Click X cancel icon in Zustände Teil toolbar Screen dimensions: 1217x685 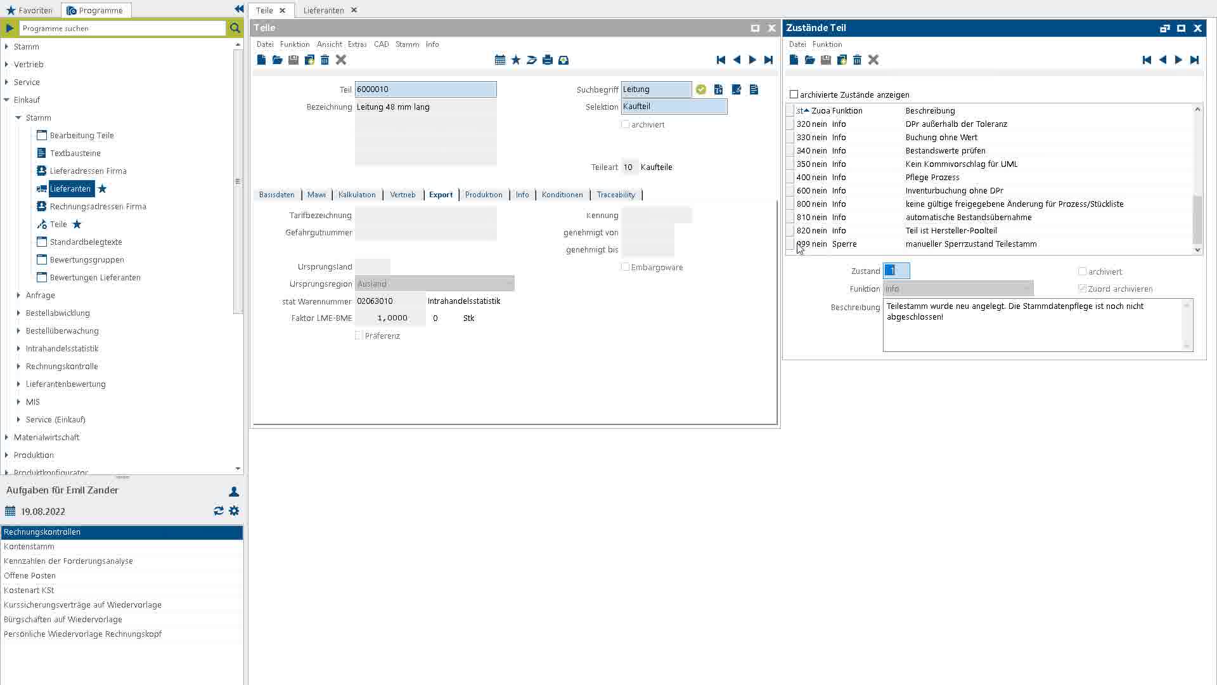pos(873,60)
